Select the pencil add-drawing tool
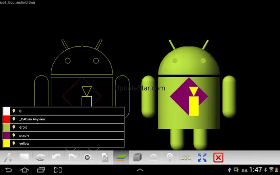 click(8, 157)
